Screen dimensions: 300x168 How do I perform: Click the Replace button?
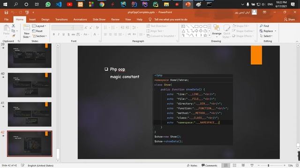pos(266,31)
